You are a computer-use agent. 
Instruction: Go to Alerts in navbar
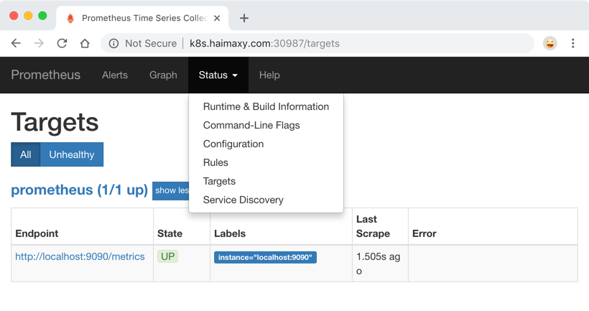tap(115, 75)
